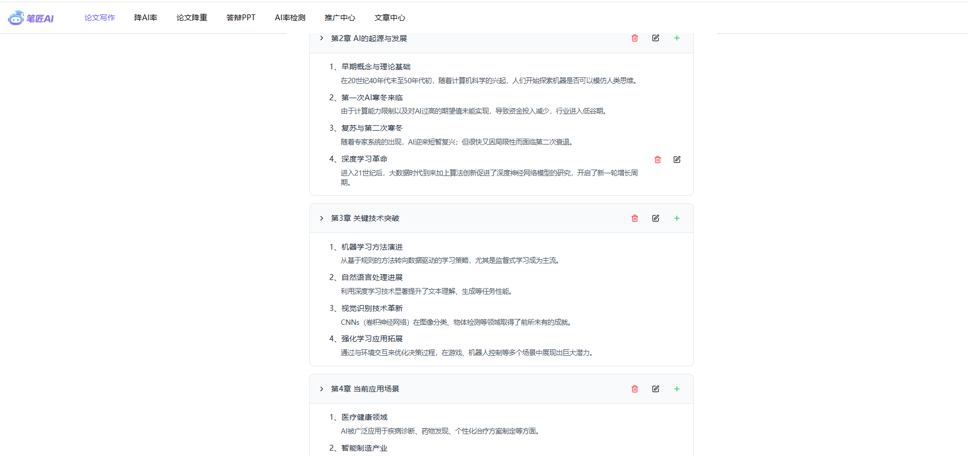Select section 第一次AI寒冬来临
The height and width of the screenshot is (456, 968).
tap(372, 98)
